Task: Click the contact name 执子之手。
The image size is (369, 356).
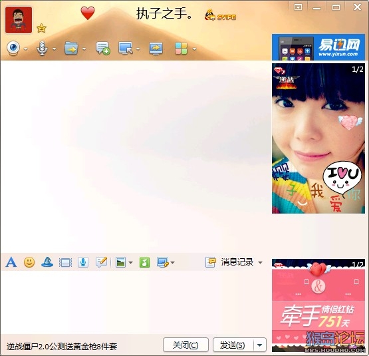Action: tap(164, 13)
